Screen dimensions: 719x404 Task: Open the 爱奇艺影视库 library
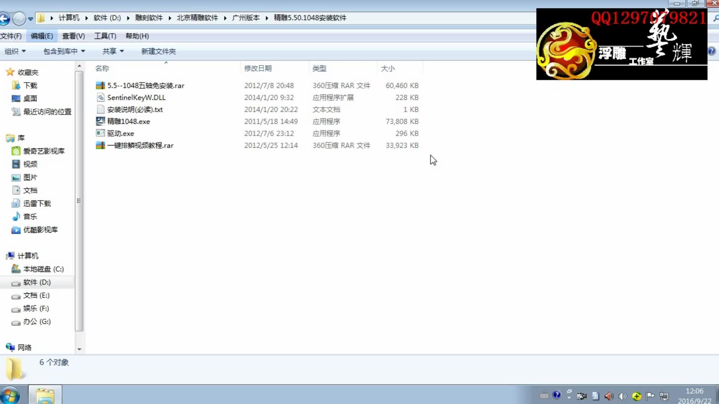(38, 151)
